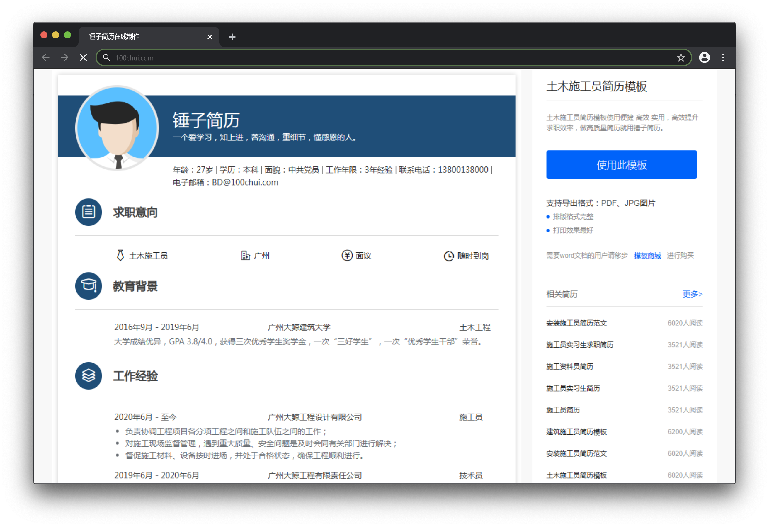Click 广州大鲸建筑大学 school name
The image size is (769, 527).
click(299, 327)
